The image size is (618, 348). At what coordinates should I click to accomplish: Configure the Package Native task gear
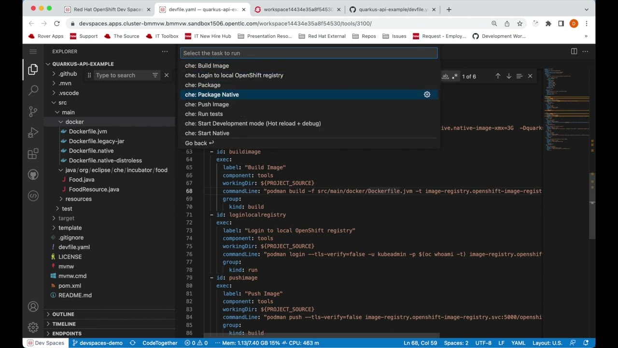[427, 95]
